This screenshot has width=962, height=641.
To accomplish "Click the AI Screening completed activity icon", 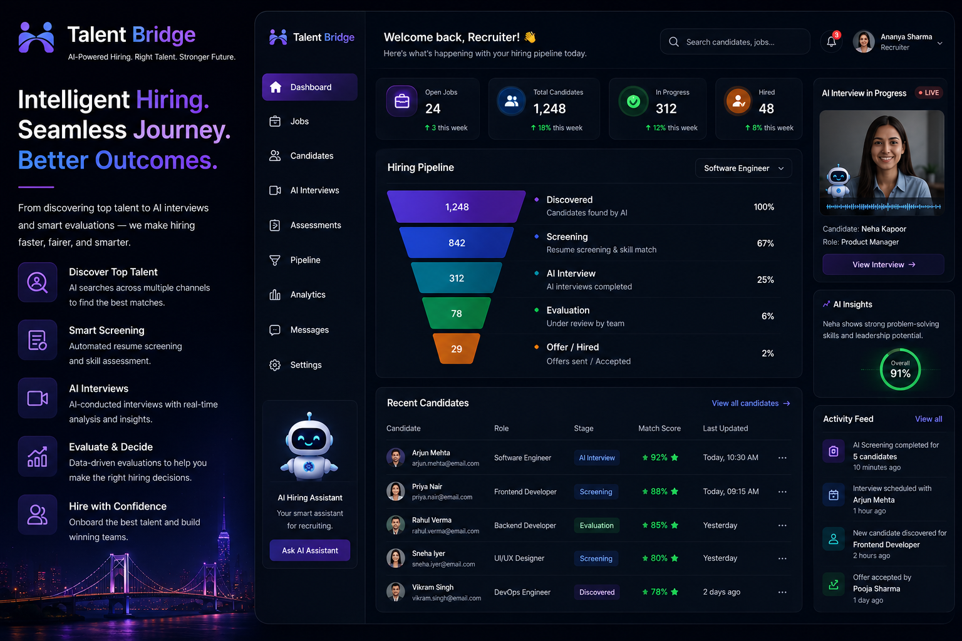I will click(834, 451).
